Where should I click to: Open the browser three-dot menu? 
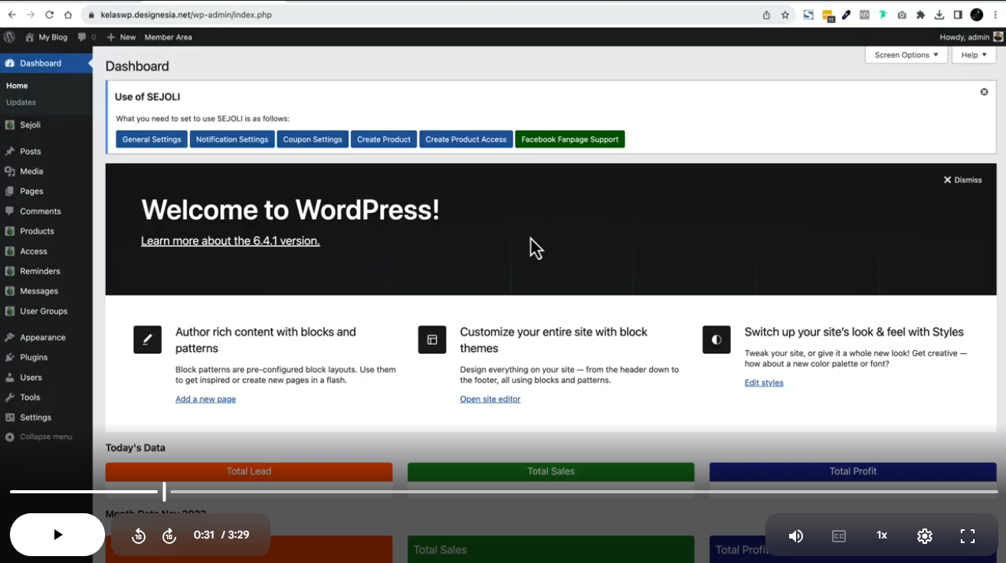point(995,15)
